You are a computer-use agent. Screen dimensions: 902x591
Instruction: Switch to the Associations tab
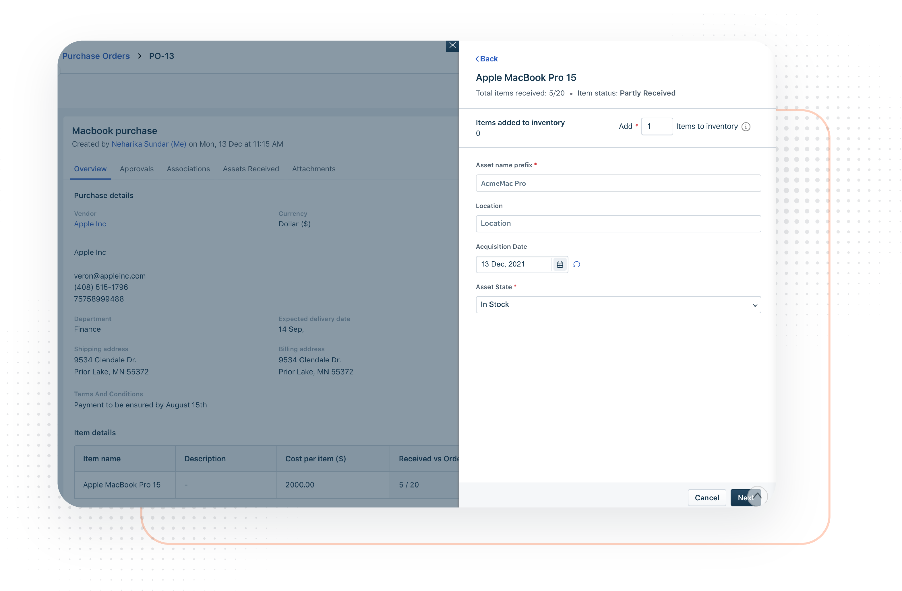[188, 169]
